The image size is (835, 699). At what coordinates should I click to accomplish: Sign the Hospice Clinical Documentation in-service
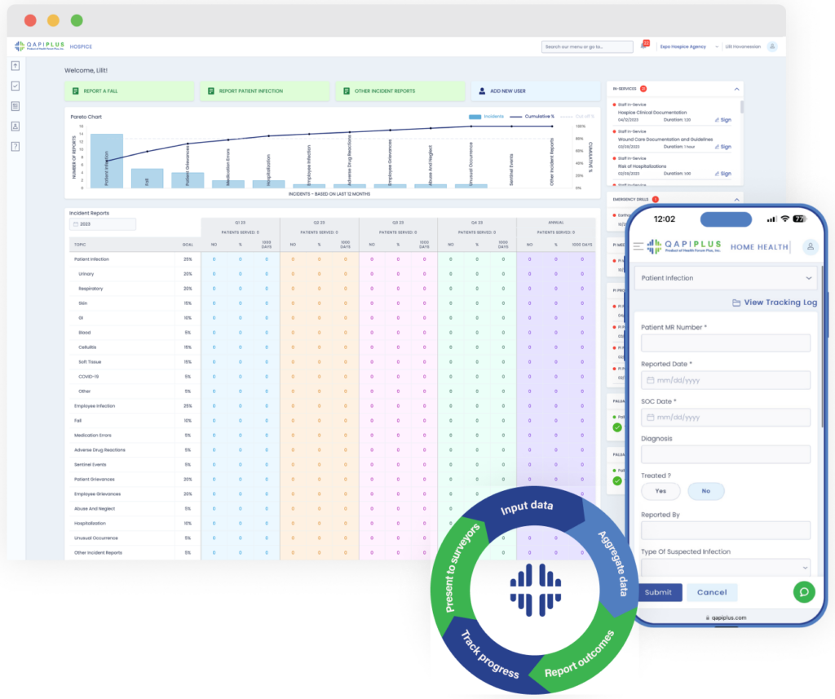[722, 120]
